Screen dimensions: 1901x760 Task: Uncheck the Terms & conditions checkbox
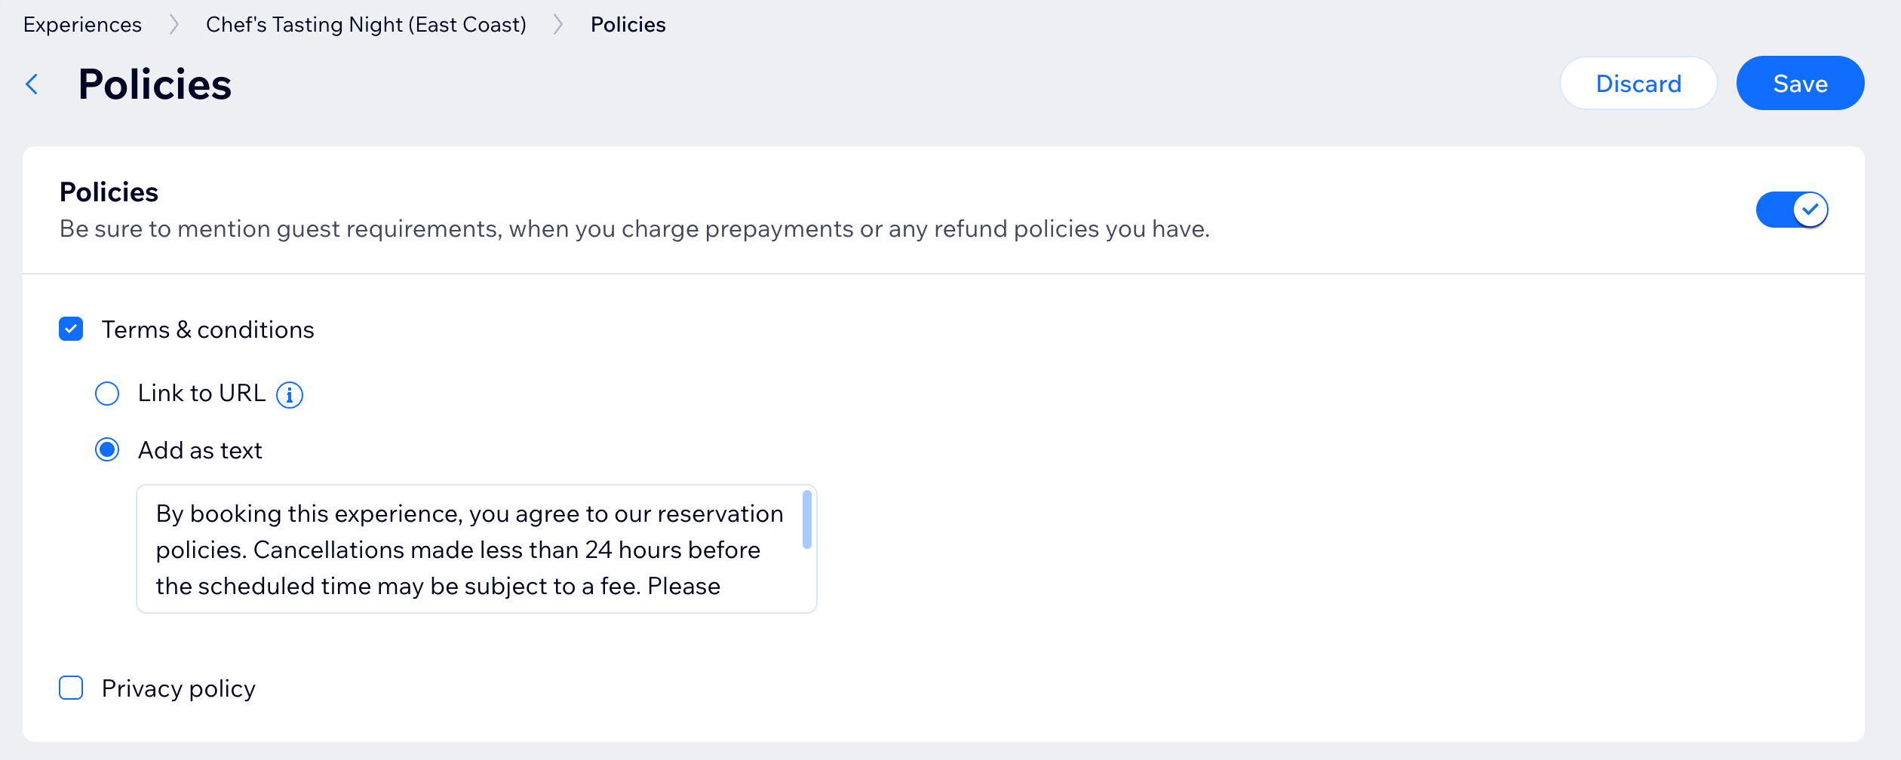pos(71,329)
